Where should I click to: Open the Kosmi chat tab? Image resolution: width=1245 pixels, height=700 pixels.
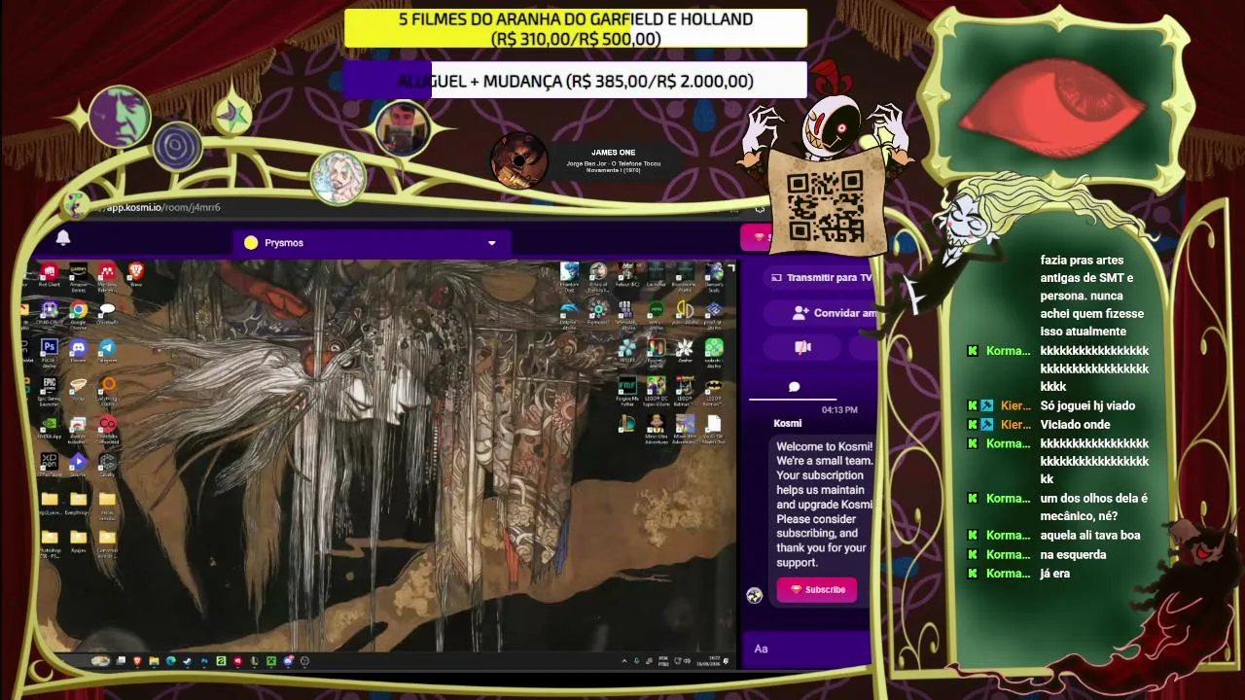coord(794,387)
